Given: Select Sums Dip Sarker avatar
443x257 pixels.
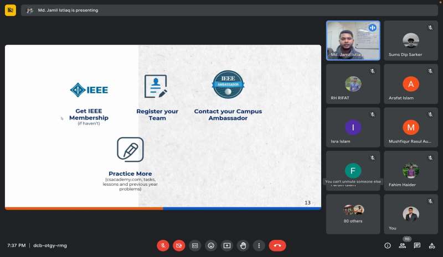Looking at the screenshot, I should pos(411,41).
